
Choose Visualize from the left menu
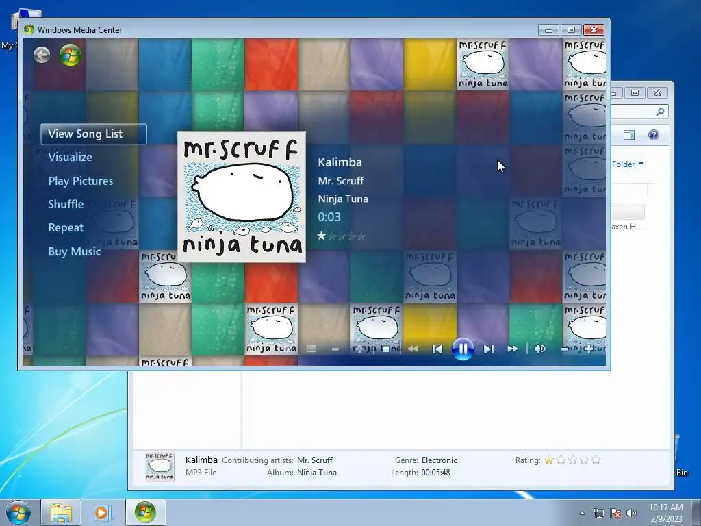[x=71, y=157]
